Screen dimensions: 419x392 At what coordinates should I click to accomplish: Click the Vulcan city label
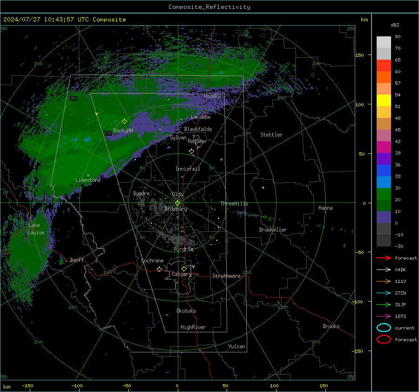237,346
